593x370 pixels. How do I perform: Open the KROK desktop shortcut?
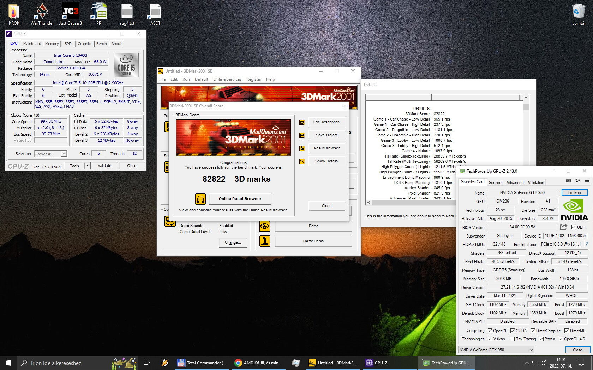[14, 14]
